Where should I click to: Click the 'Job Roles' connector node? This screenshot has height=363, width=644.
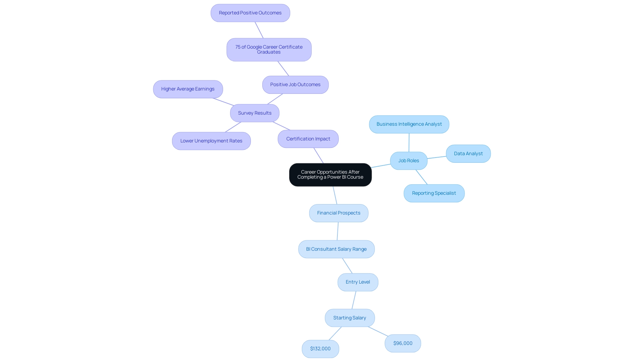pos(409,160)
